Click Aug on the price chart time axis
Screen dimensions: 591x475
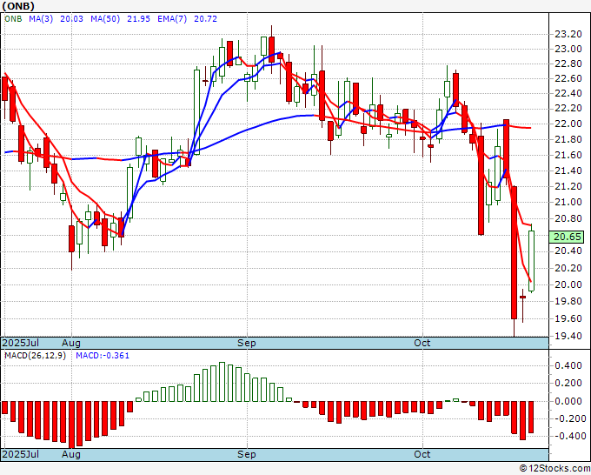pyautogui.click(x=71, y=343)
